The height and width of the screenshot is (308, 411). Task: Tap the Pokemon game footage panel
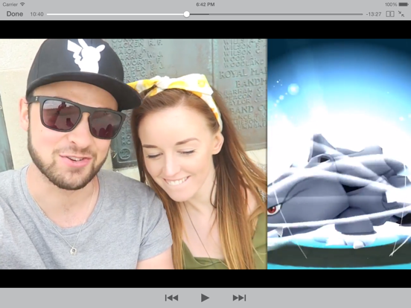click(340, 154)
